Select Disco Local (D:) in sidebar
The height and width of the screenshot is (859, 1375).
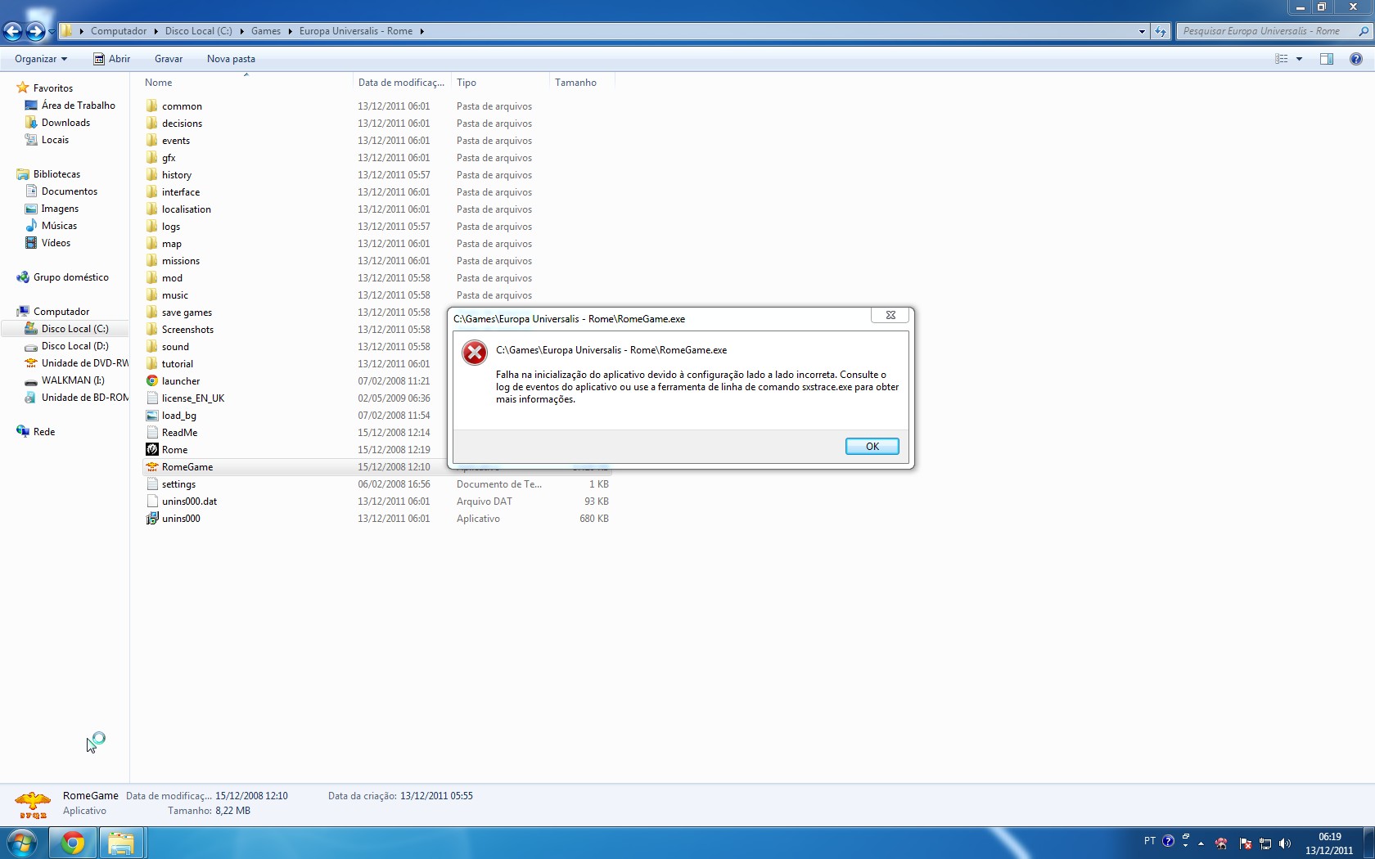point(74,346)
